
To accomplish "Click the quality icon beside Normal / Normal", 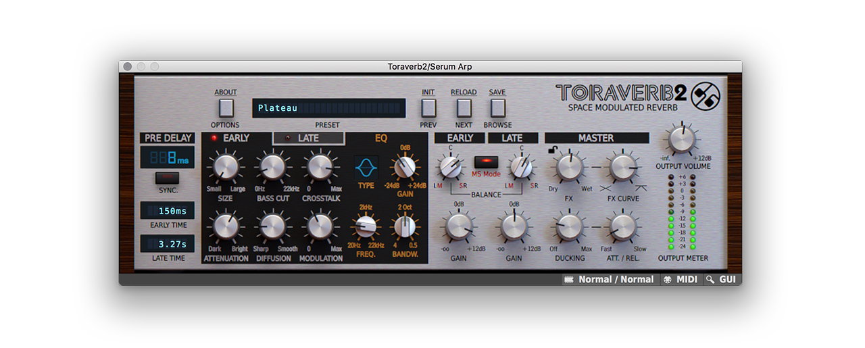I will (x=569, y=279).
